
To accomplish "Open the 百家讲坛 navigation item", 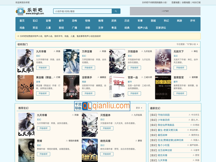I will (161, 28).
